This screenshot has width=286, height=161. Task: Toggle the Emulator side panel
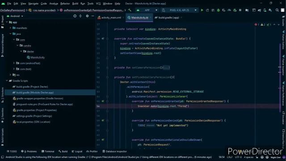(x=283, y=118)
